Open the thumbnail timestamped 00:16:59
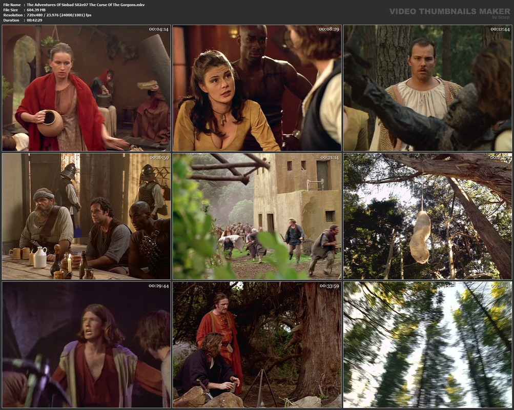Screen dimensions: 514x410 tap(87, 216)
